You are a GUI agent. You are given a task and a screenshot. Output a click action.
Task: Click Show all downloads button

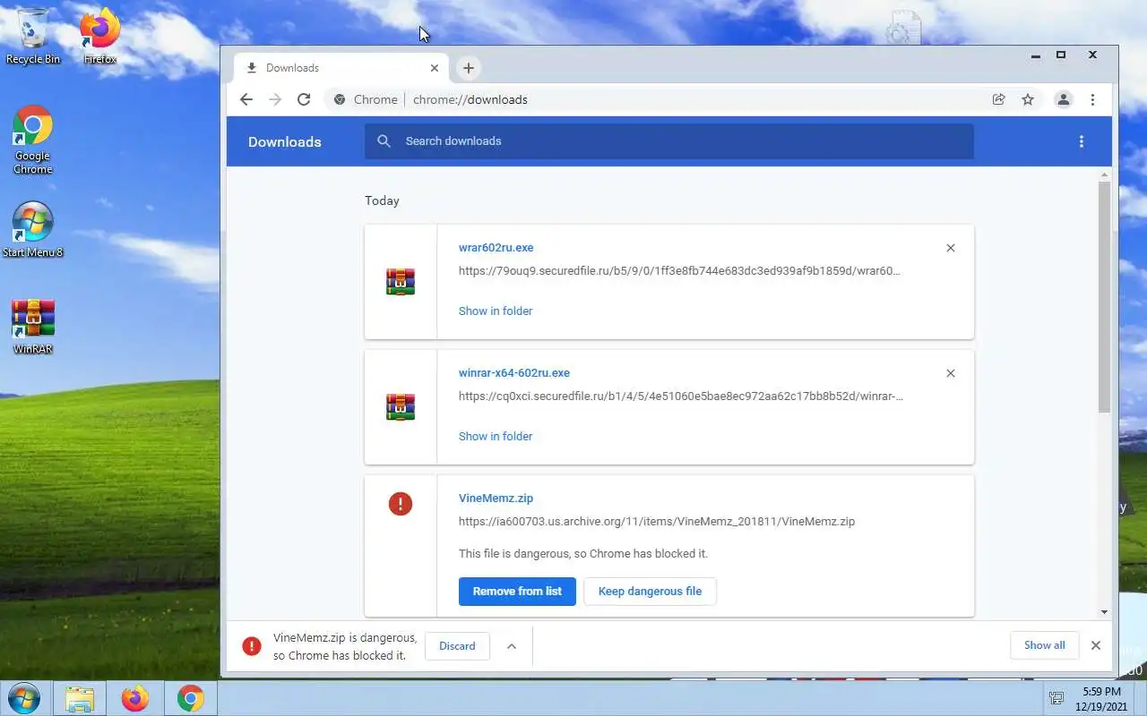pyautogui.click(x=1045, y=645)
